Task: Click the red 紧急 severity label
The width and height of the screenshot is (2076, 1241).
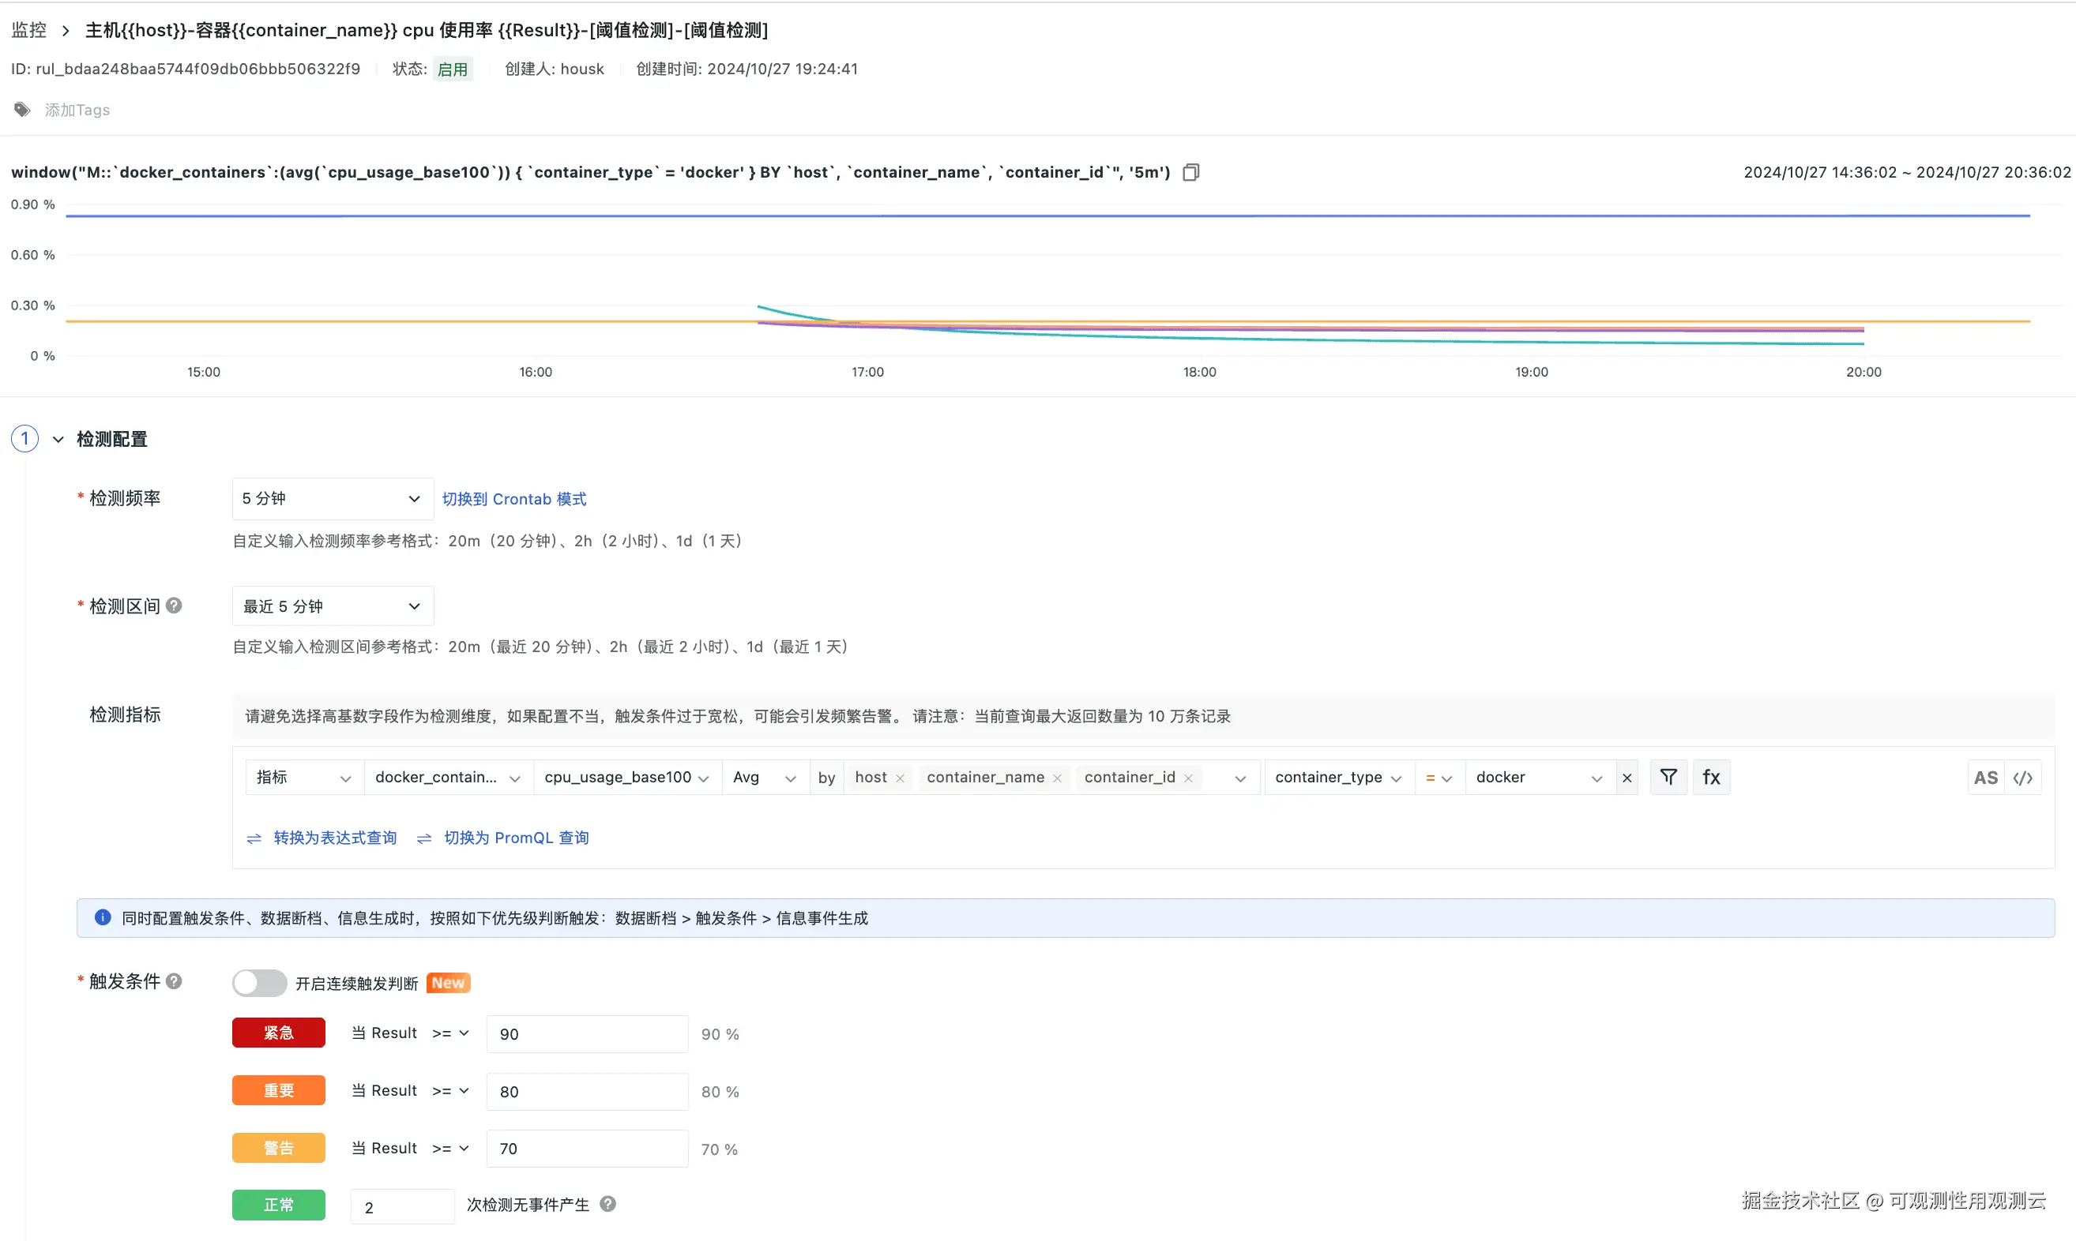Action: tap(279, 1033)
